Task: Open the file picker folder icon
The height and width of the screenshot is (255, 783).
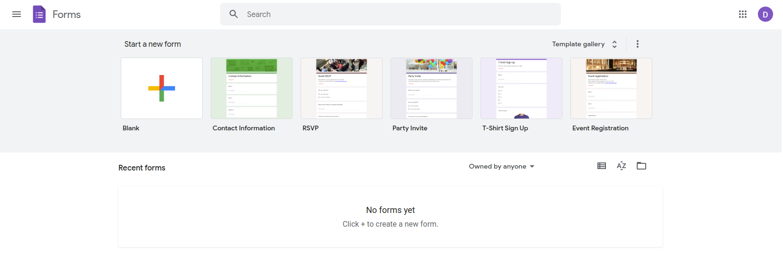Action: click(641, 166)
